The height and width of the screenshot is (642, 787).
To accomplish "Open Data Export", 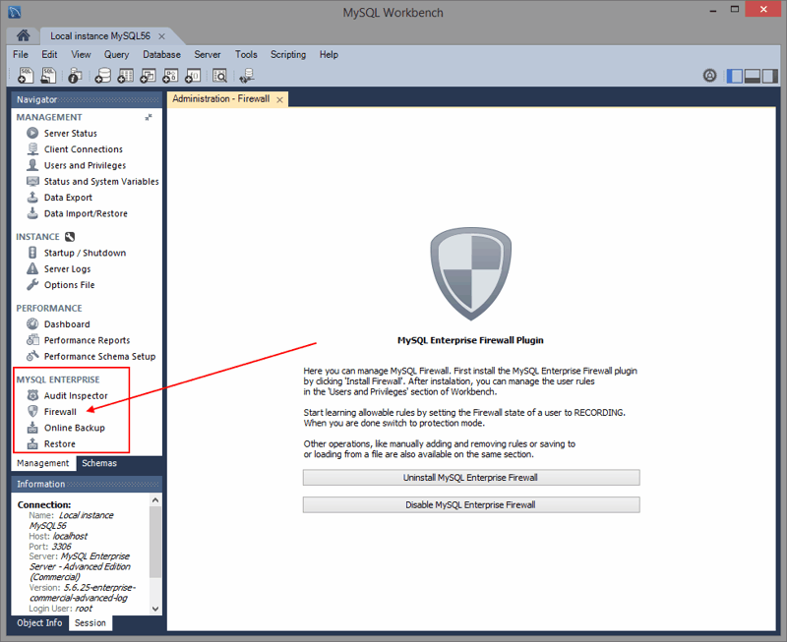I will click(x=68, y=197).
